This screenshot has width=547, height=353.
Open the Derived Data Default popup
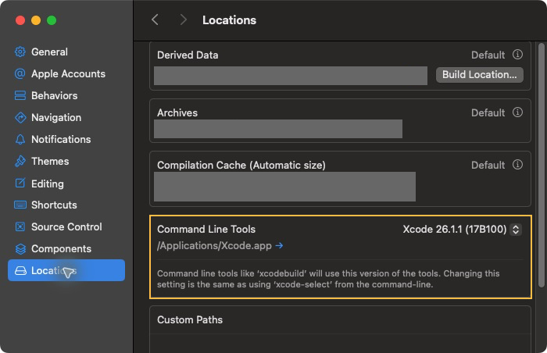pos(488,55)
